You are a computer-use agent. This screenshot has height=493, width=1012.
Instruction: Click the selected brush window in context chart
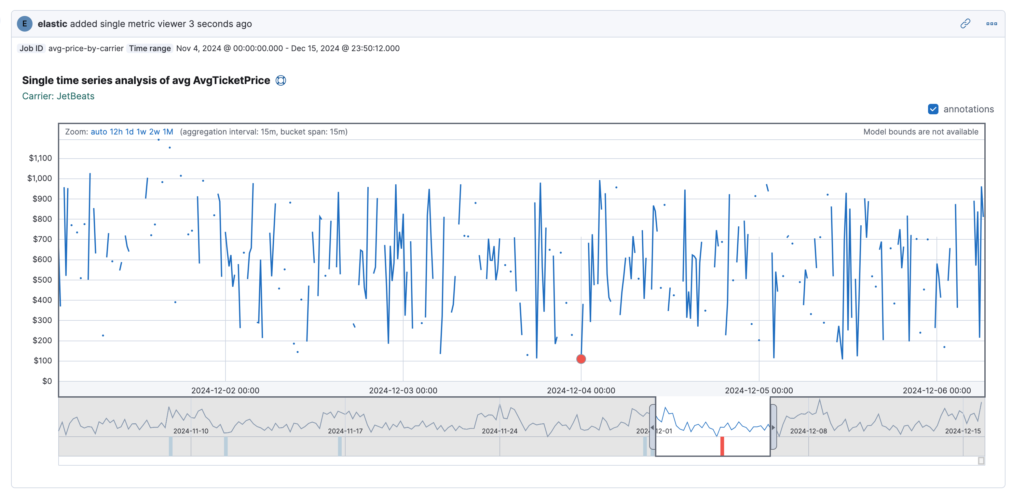click(713, 427)
